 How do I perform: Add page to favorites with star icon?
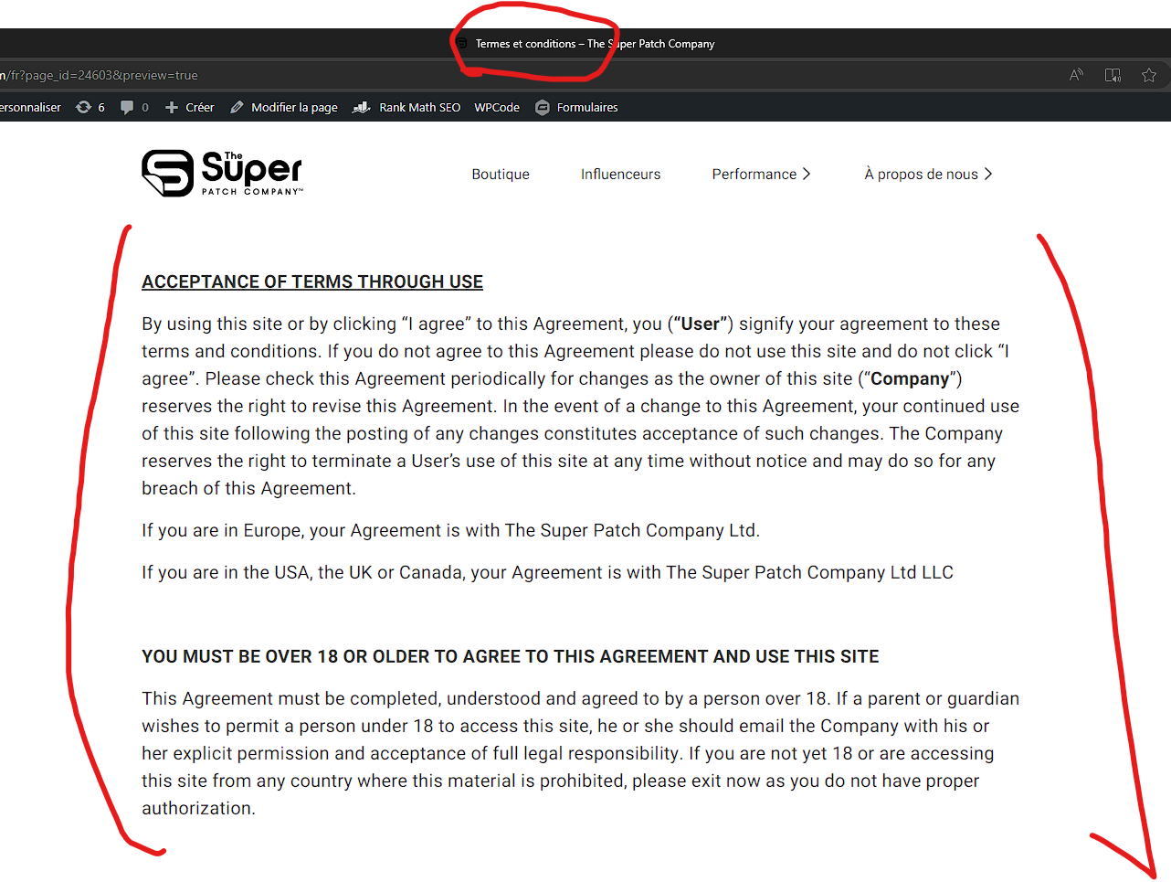1149,75
